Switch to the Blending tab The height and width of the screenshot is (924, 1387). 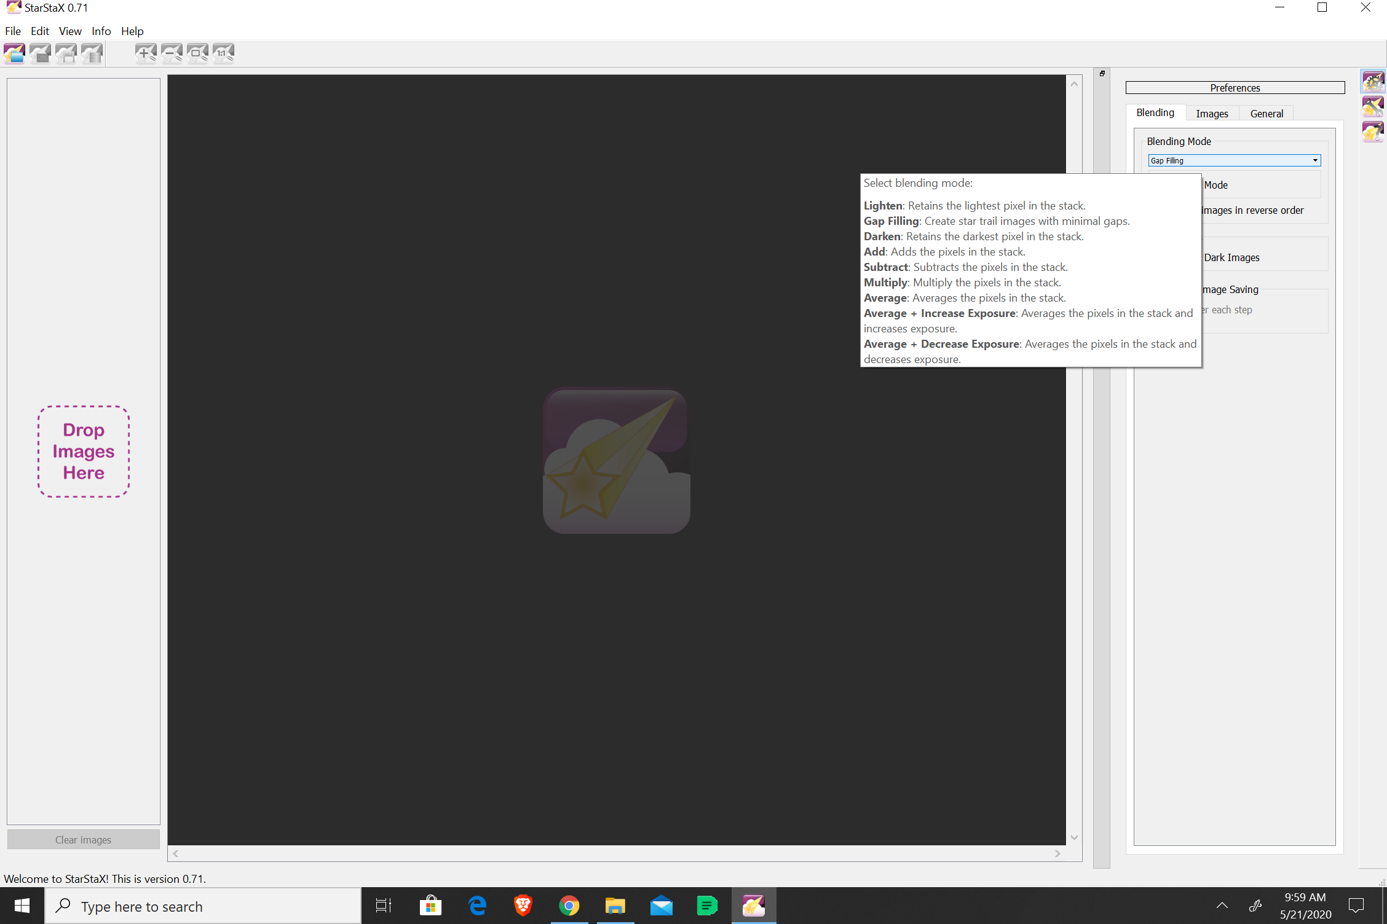1155,112
